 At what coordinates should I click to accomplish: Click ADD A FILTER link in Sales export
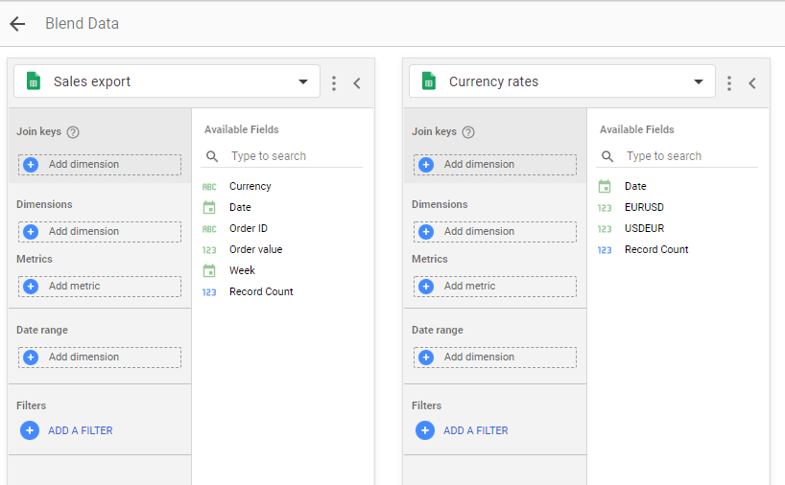(x=80, y=430)
